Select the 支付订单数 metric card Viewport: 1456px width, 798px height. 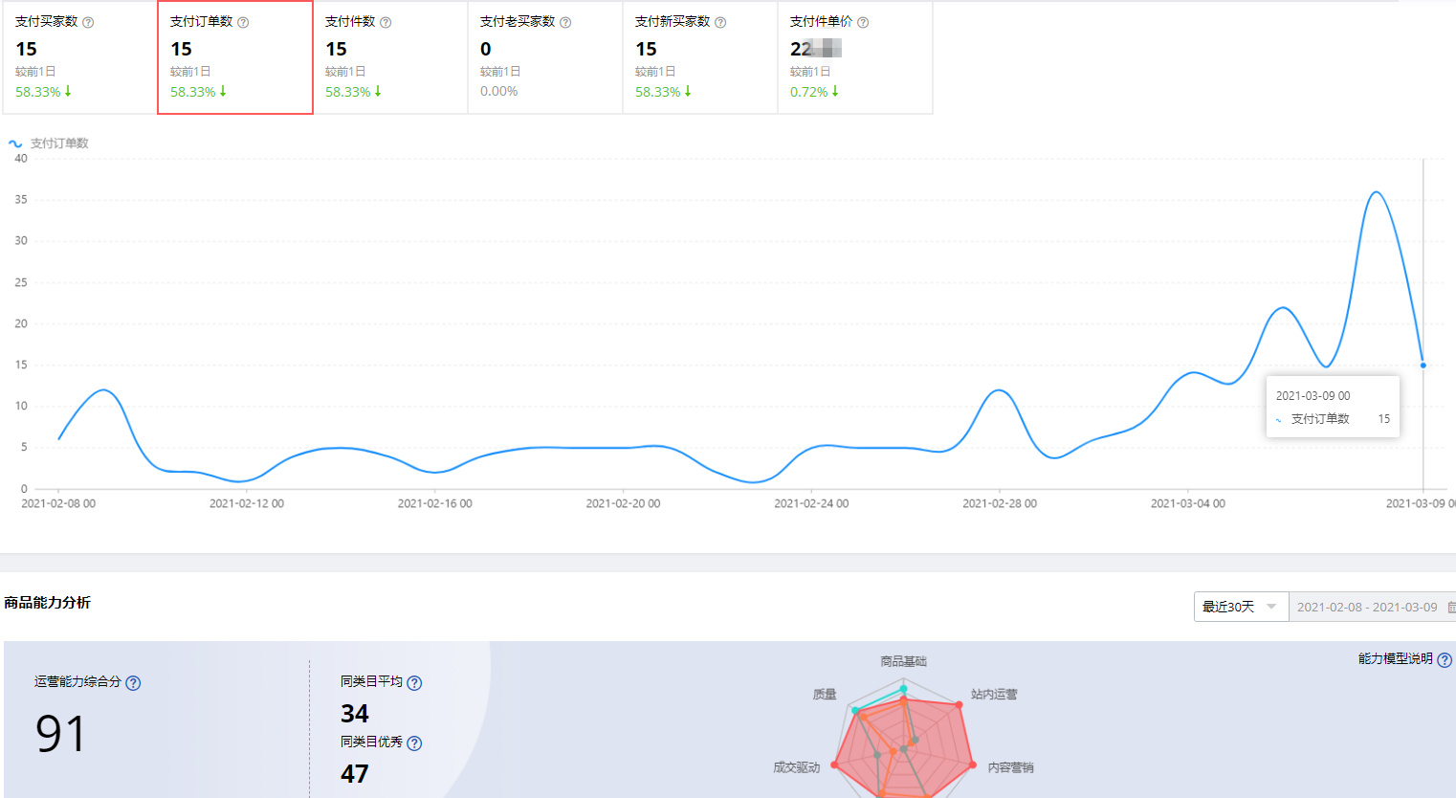[235, 57]
